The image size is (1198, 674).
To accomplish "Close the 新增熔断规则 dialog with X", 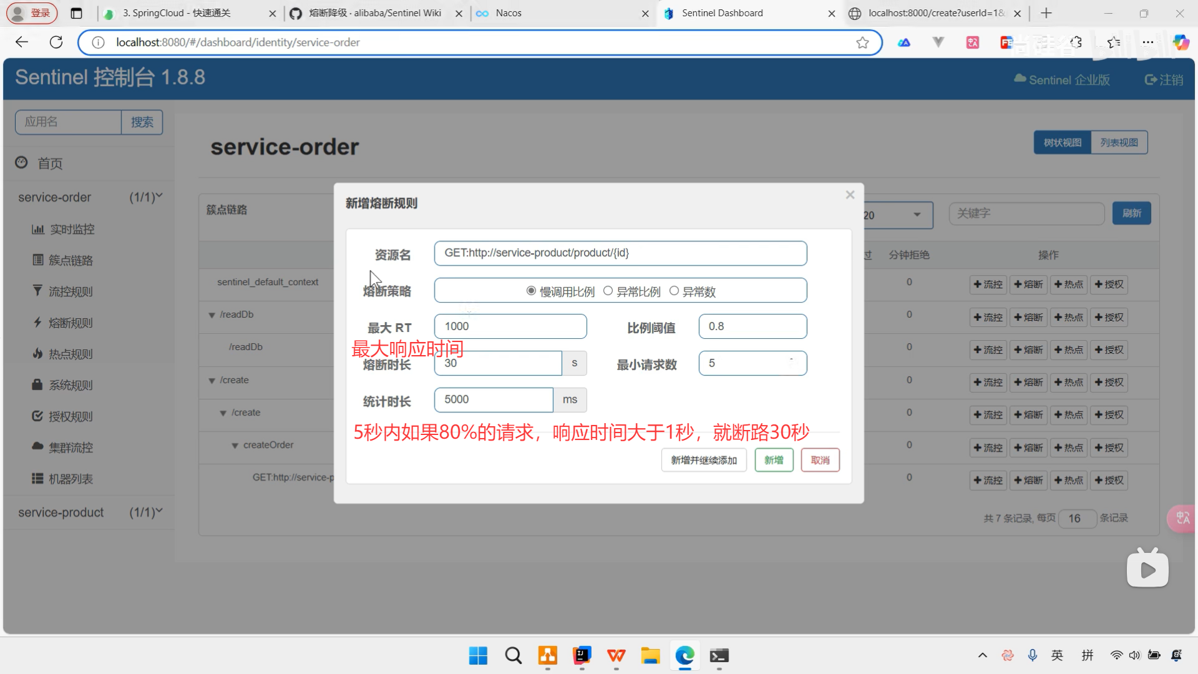I will click(850, 195).
